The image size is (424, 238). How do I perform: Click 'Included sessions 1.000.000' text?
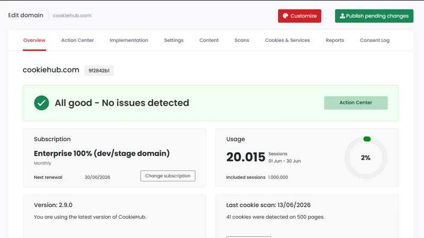[x=257, y=177]
